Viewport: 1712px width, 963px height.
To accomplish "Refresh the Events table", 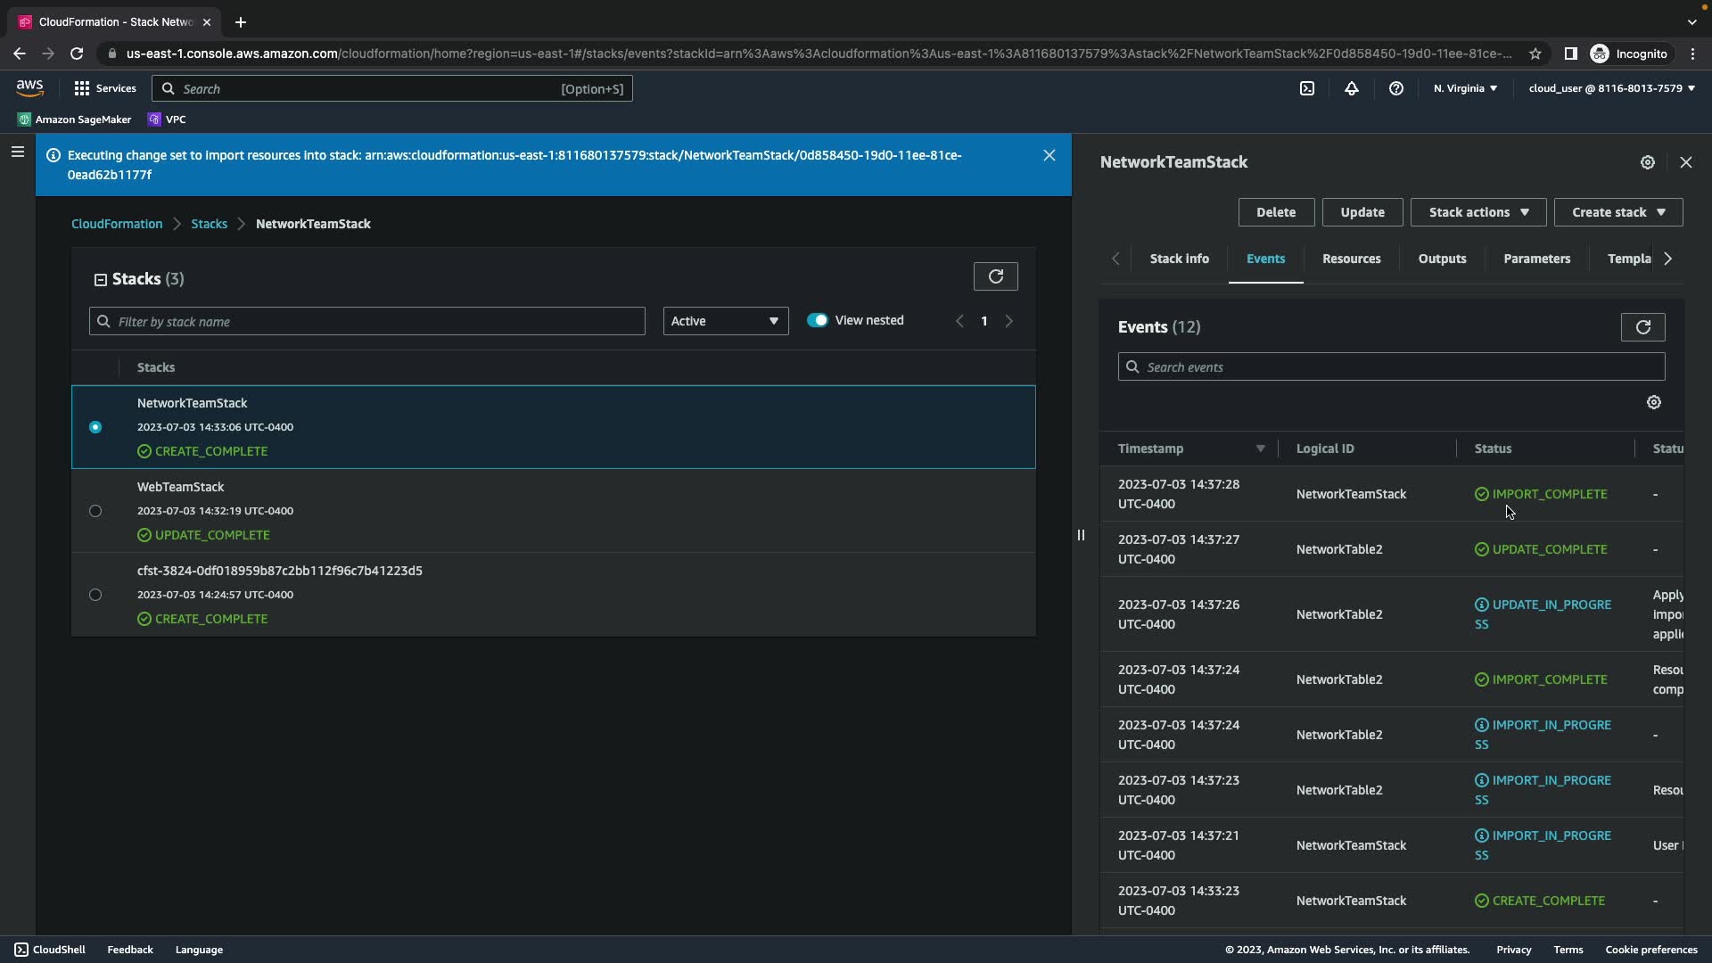I will coord(1642,327).
